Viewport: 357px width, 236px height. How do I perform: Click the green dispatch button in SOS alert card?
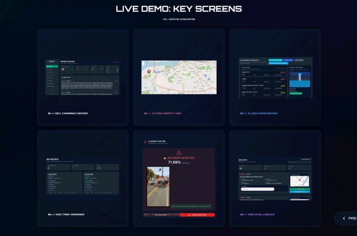pos(299,189)
